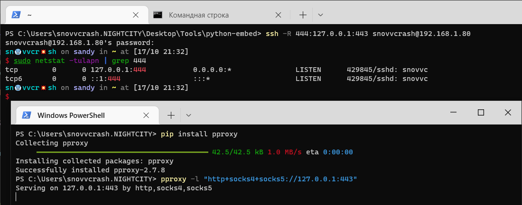
Task: Minimize the Windows PowerShell window
Action: 454,113
